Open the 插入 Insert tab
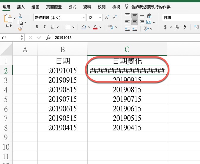 pyautogui.click(x=21, y=7)
